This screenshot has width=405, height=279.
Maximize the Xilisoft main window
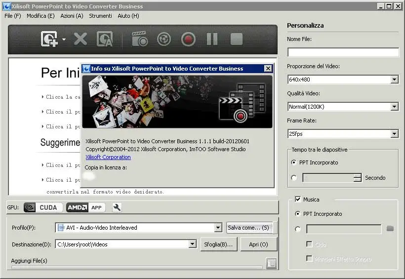(x=389, y=6)
